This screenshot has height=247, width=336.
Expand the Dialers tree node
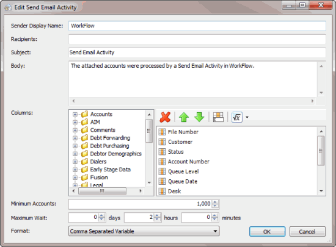tap(75, 162)
